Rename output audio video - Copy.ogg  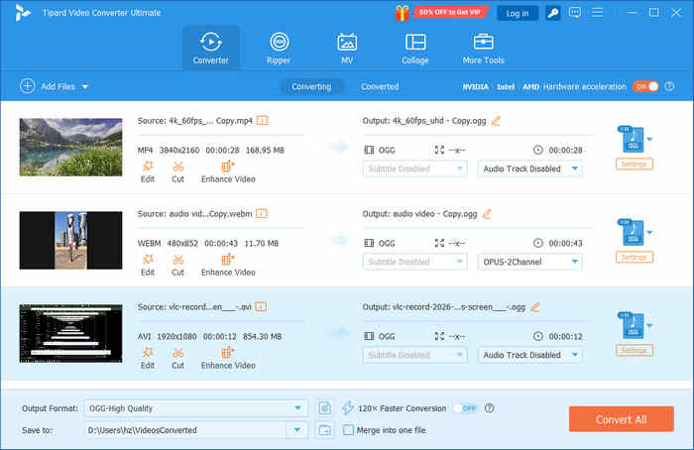tap(487, 214)
